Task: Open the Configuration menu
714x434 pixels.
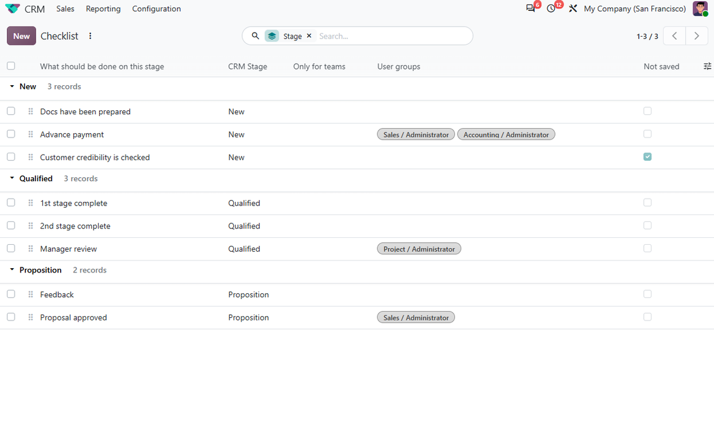Action: (x=156, y=9)
